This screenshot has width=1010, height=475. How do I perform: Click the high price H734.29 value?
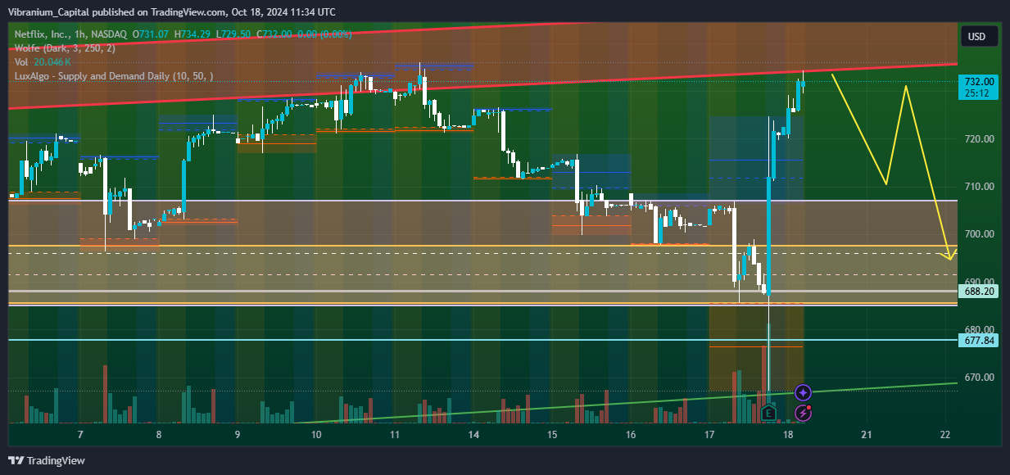(x=193, y=34)
